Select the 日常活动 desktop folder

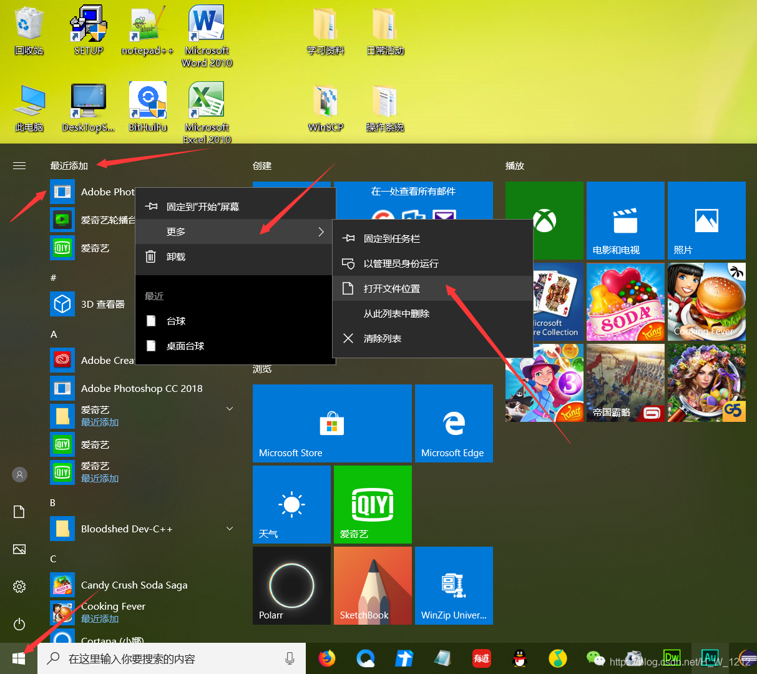pos(385,31)
